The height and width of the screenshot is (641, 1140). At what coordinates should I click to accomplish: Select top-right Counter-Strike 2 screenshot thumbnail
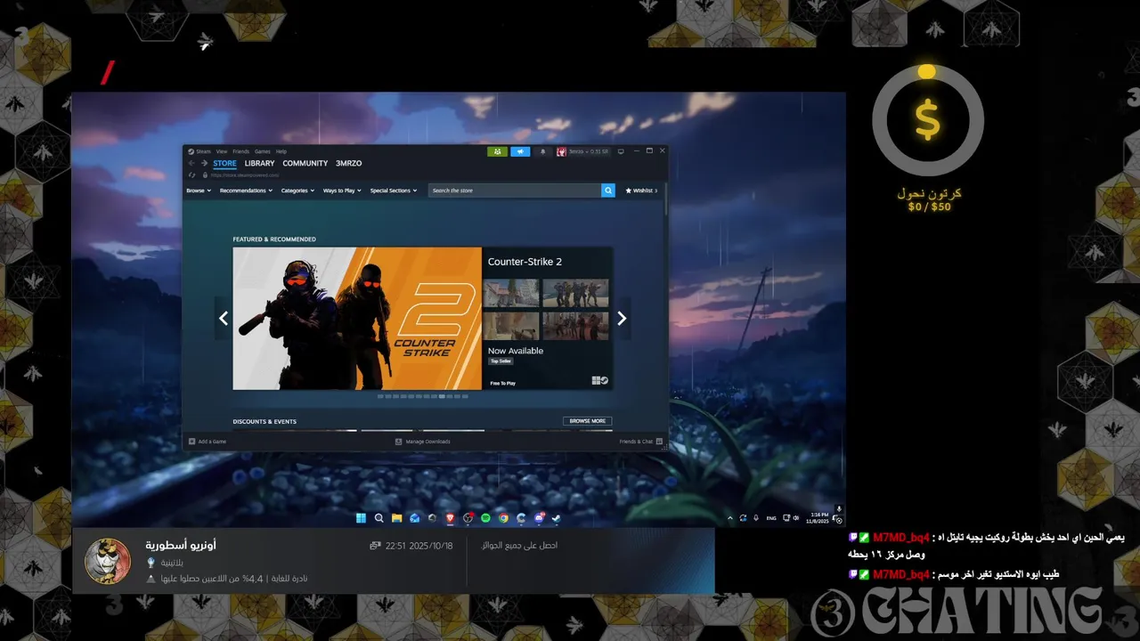click(575, 293)
